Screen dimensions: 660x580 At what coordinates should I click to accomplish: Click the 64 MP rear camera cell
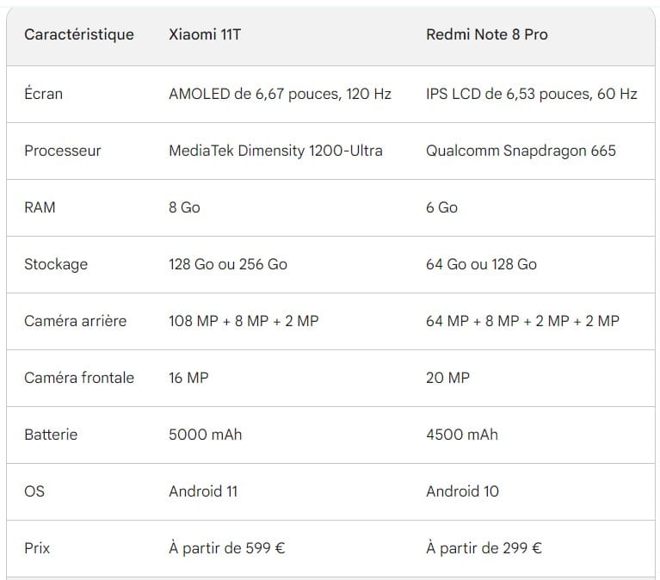[522, 321]
